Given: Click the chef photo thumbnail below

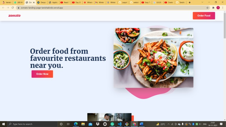Looking at the screenshot, I should [109, 117].
